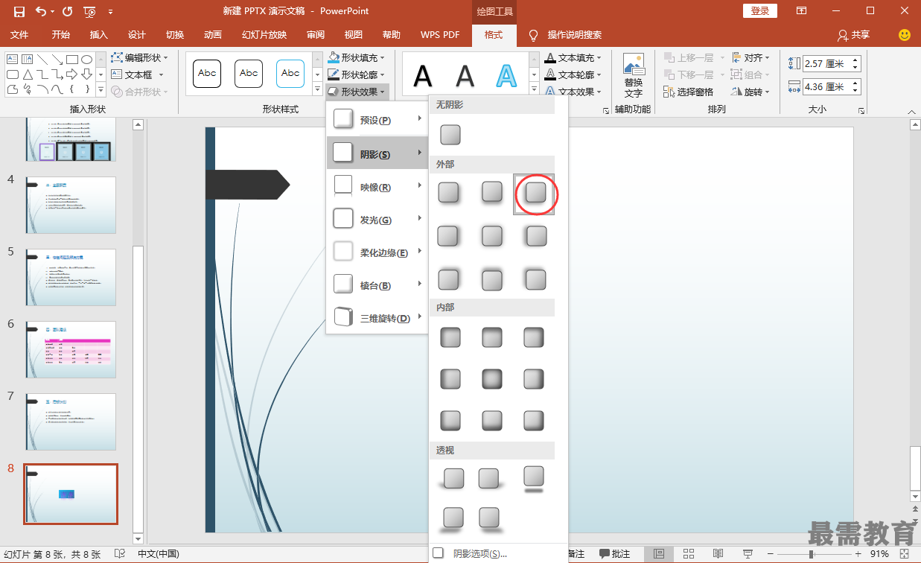
Task: Select slide 6 thumbnail with pink table
Action: coord(71,349)
